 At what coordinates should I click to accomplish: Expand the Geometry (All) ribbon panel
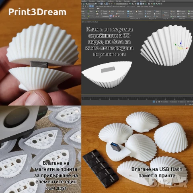135,18
